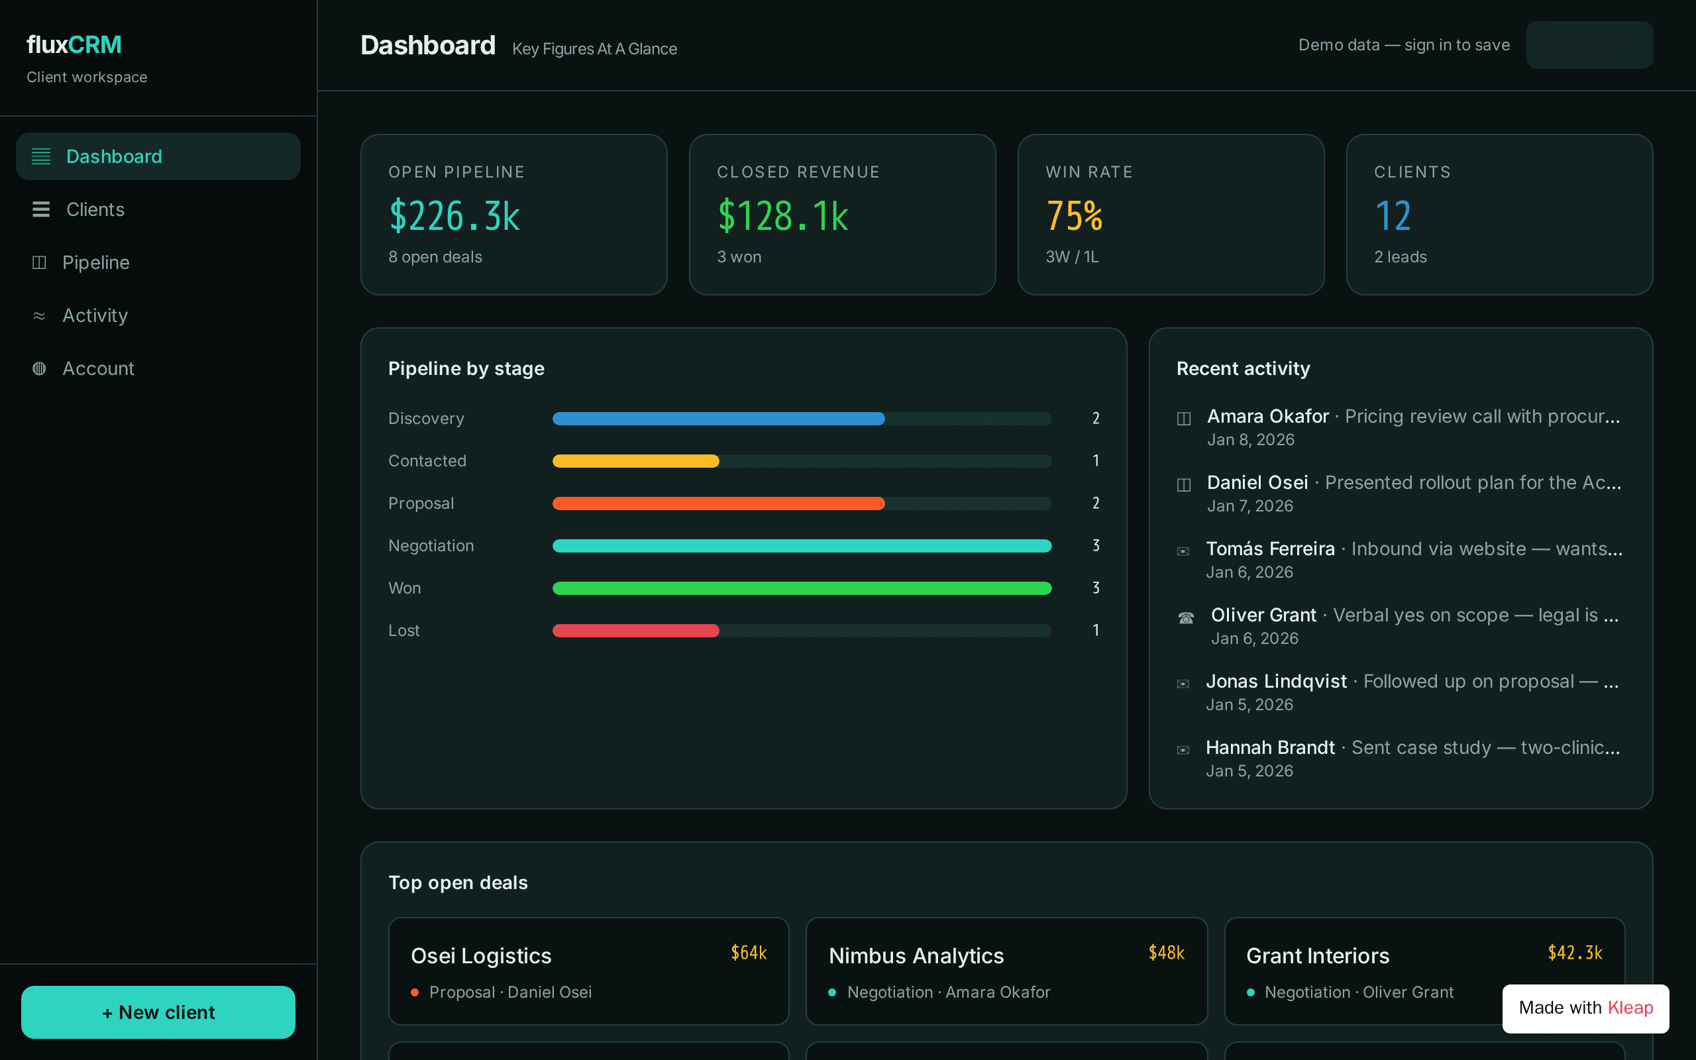Click the blue Discovery stage bar
Image resolution: width=1696 pixels, height=1060 pixels.
click(718, 419)
